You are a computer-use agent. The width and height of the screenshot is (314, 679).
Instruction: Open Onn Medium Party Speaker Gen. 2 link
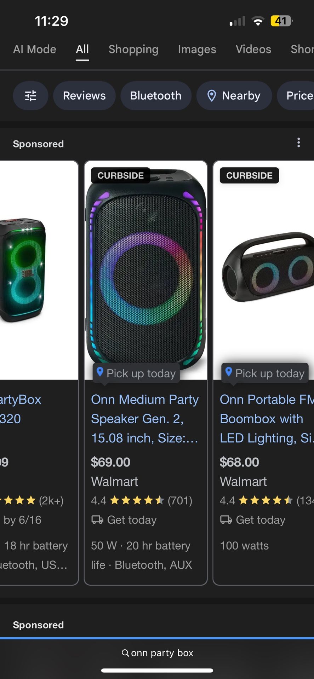(x=144, y=419)
